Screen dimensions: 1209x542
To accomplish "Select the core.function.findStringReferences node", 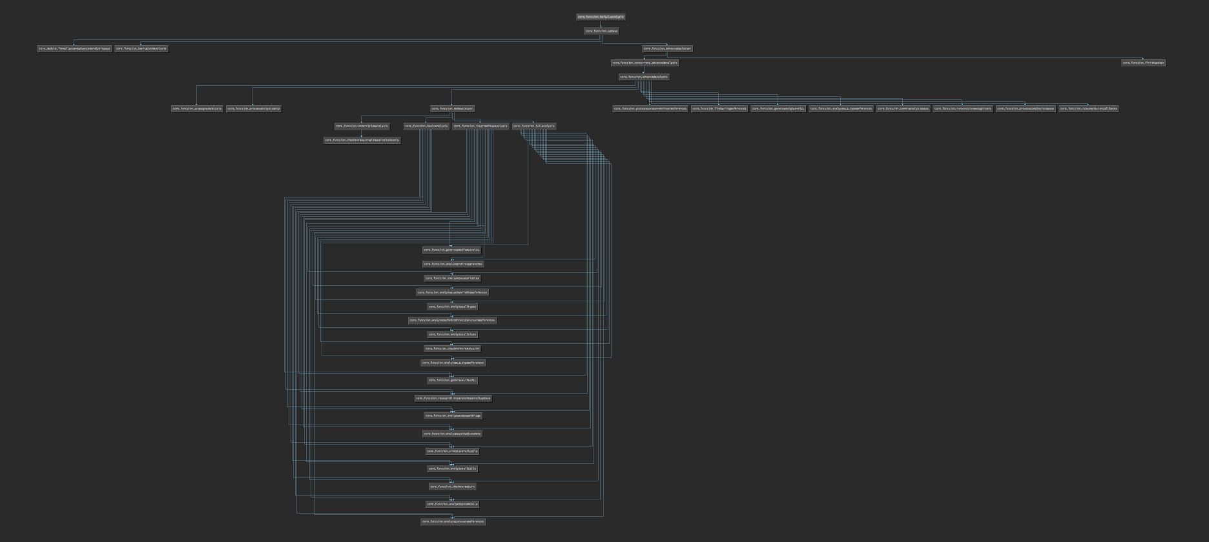I will tap(719, 108).
